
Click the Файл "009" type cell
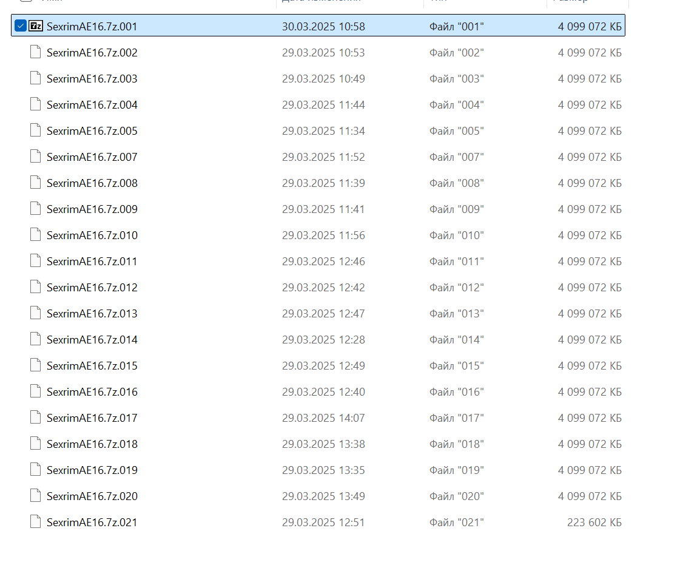tap(456, 209)
